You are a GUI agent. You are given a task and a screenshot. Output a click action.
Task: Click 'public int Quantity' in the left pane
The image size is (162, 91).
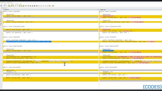click(19, 33)
